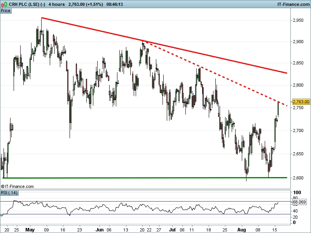Click the 68.069 RSI value tag
The height and width of the screenshot is (233, 311).
point(299,202)
